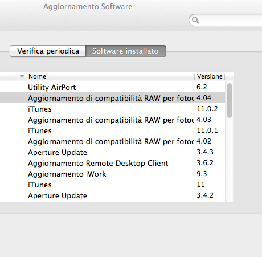Select the RAW compatibility update 4.03 row

coord(113,120)
